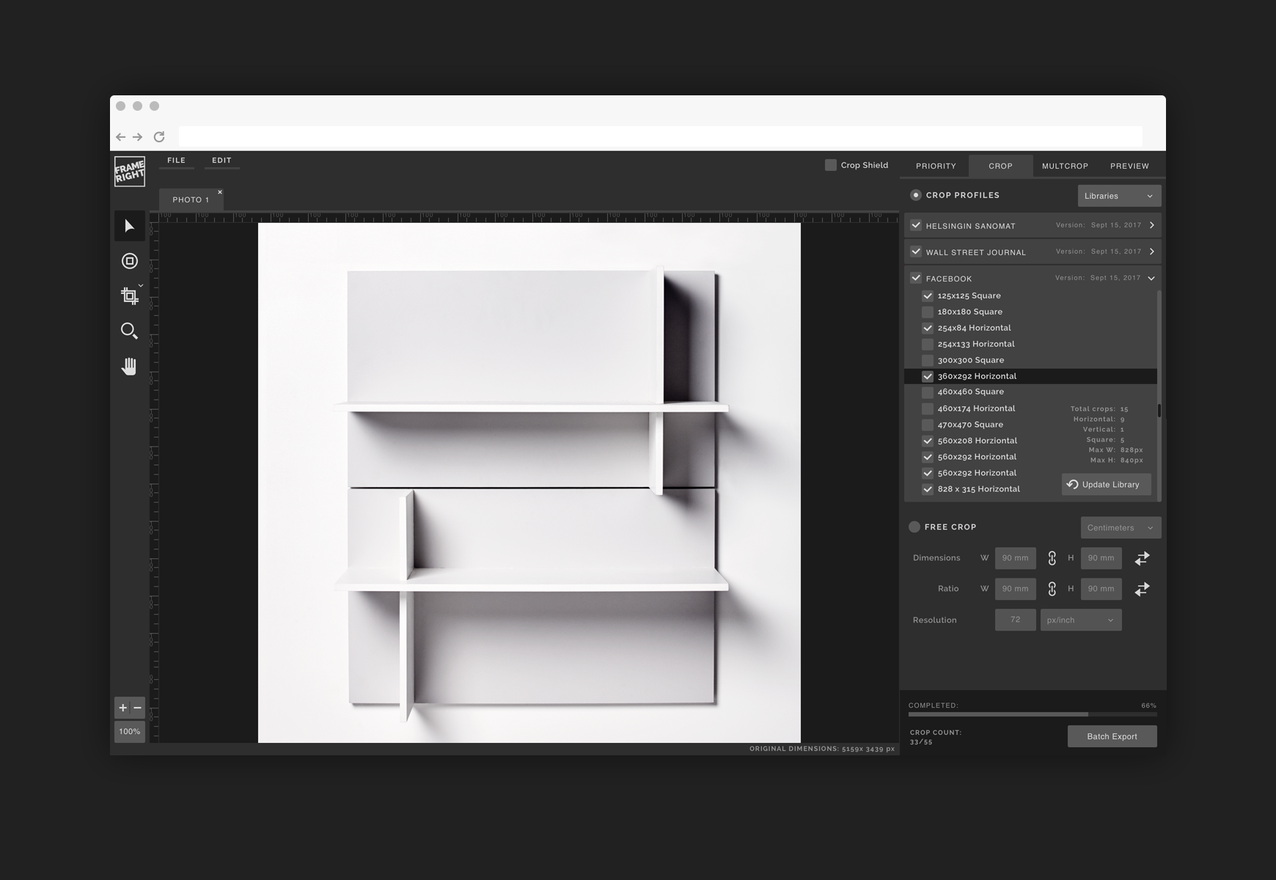Click the Ratio height input field

click(x=1101, y=589)
